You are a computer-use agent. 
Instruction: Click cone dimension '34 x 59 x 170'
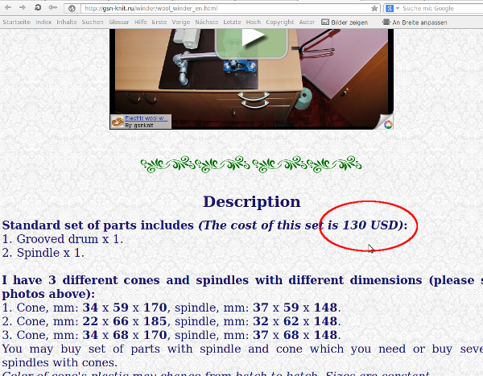(125, 308)
